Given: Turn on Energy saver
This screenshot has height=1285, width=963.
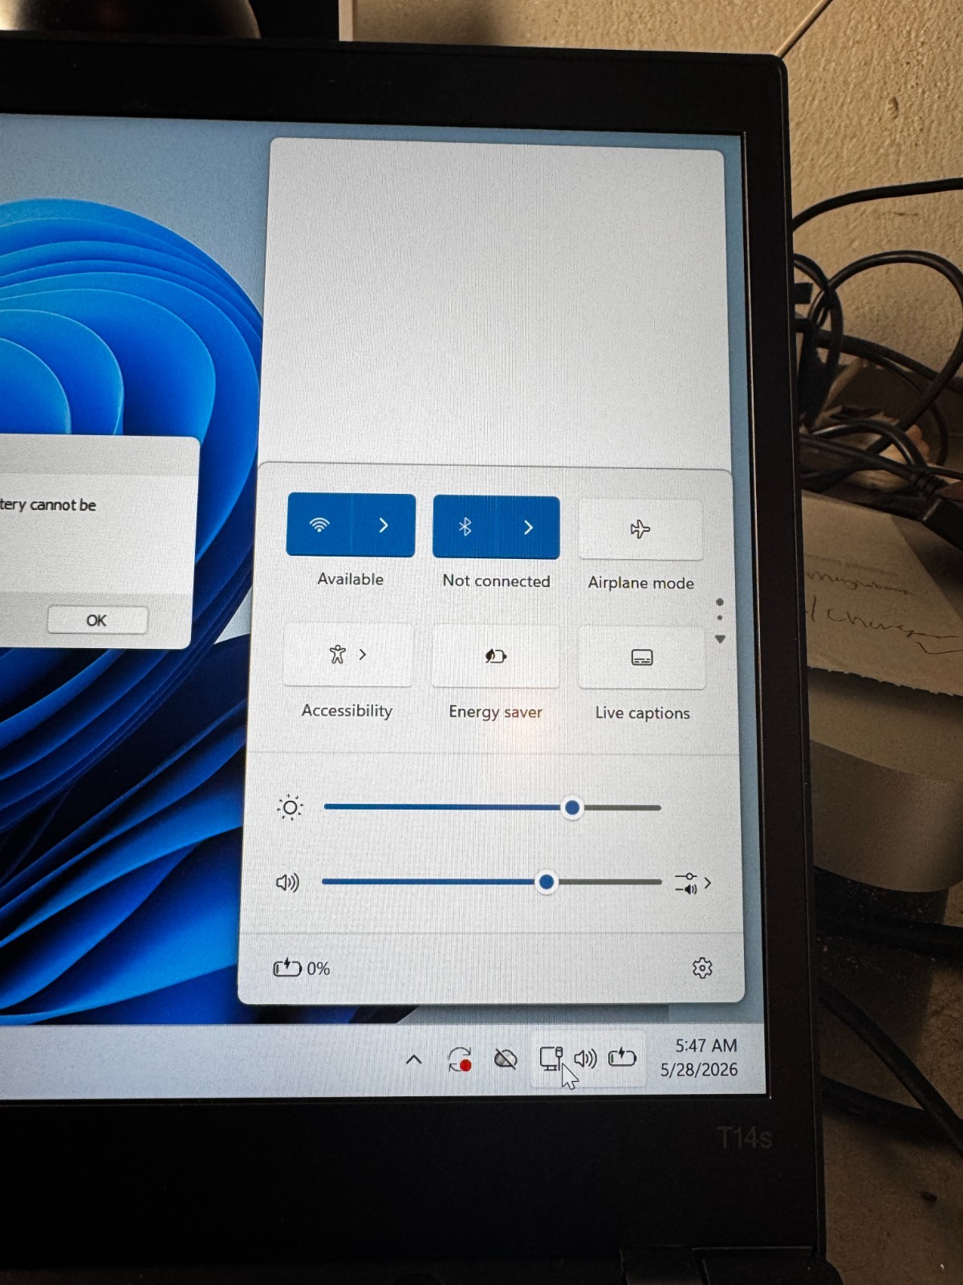Looking at the screenshot, I should [495, 656].
